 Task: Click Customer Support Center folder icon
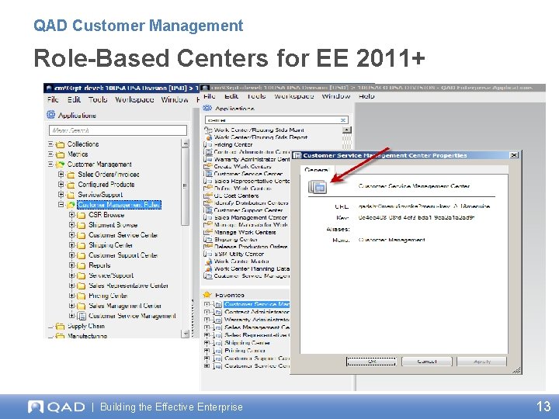point(82,255)
